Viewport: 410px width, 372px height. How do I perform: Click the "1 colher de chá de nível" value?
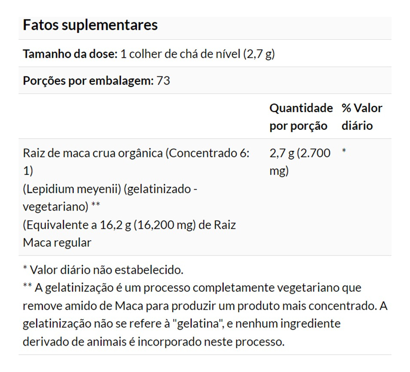pyautogui.click(x=180, y=54)
